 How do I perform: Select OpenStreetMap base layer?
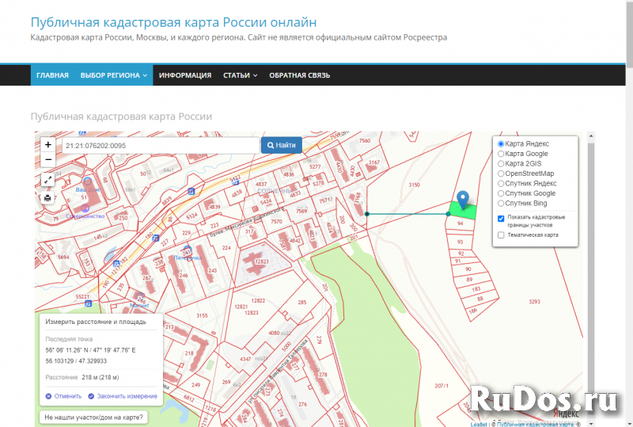[501, 173]
